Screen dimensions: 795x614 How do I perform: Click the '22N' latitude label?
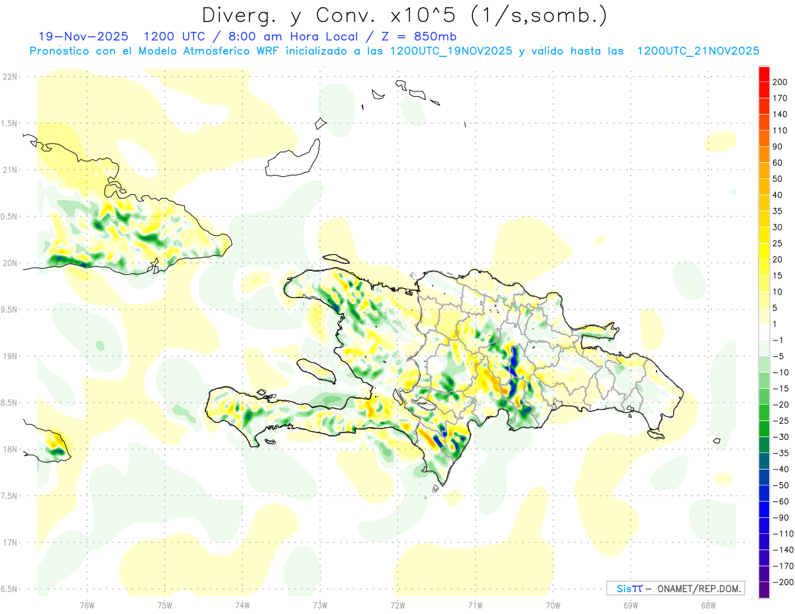pos(10,76)
